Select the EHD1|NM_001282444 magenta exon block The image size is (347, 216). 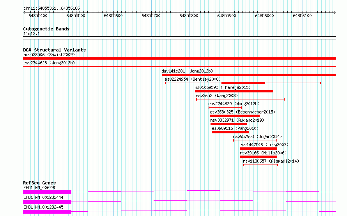tap(47, 202)
